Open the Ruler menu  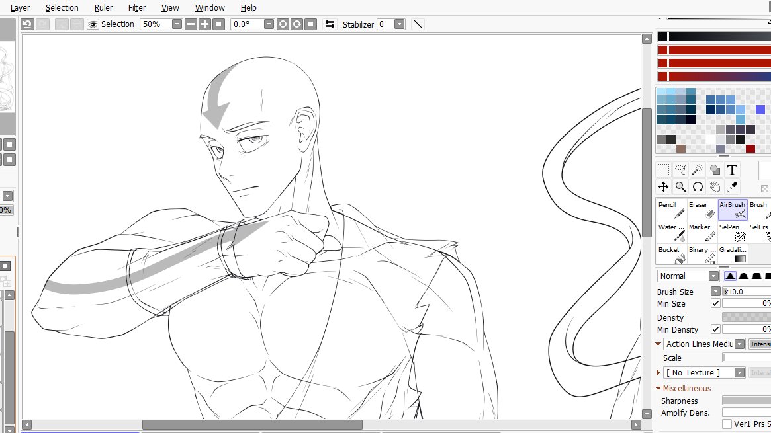click(103, 8)
